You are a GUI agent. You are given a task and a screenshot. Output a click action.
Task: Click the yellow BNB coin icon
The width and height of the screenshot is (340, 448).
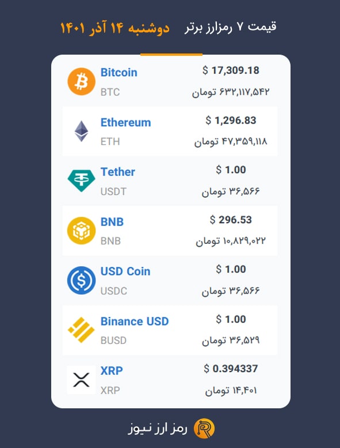[82, 231]
